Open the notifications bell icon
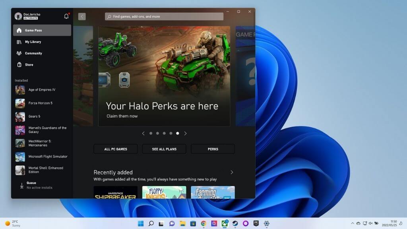Viewport: 407px width, 229px height. (x=66, y=16)
